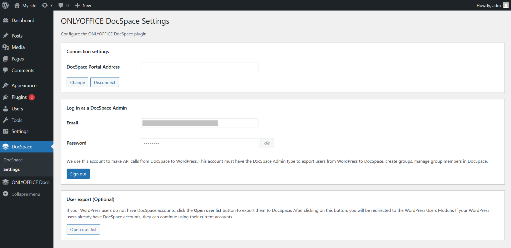Viewport: 511px width, 248px height.
Task: Show the password using the eye toggle
Action: (267, 143)
